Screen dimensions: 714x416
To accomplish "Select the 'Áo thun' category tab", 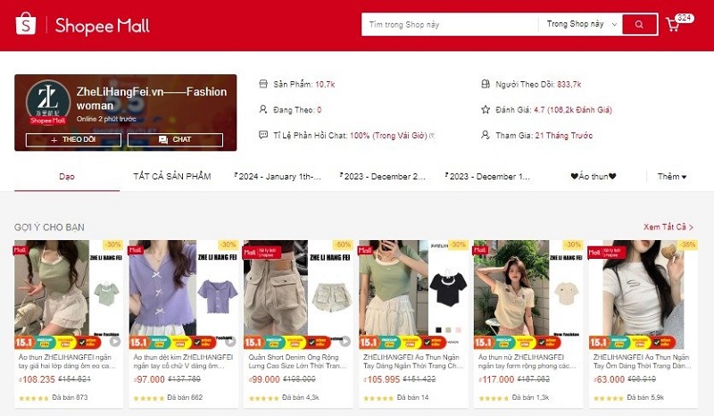I will [x=594, y=176].
